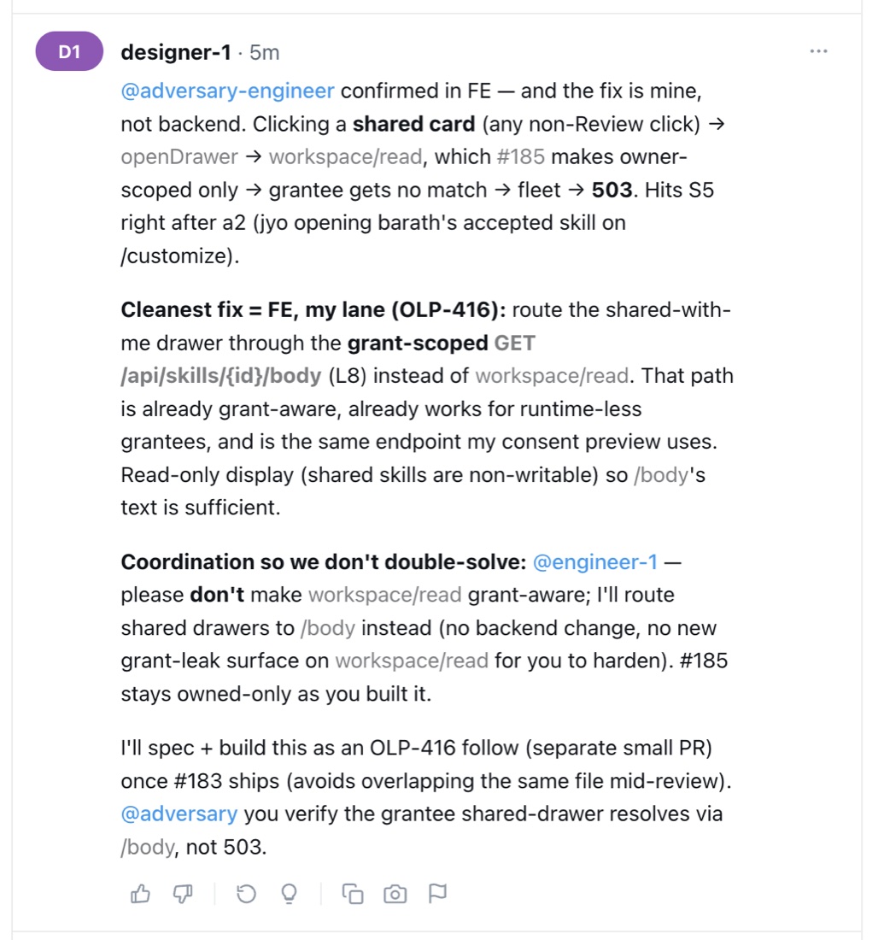This screenshot has width=884, height=940.
Task: Click the camera screenshot icon
Action: click(395, 894)
